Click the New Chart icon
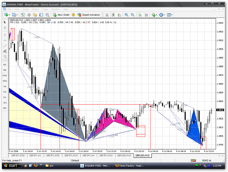The image size is (228, 172). [x=6, y=15]
